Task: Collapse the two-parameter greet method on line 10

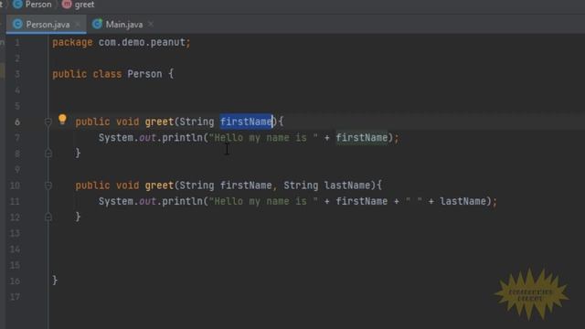Action: [48, 185]
